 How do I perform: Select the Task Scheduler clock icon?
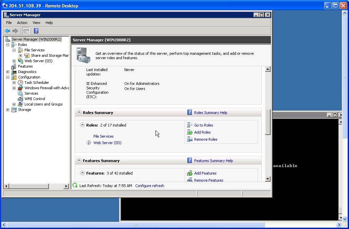pyautogui.click(x=20, y=83)
